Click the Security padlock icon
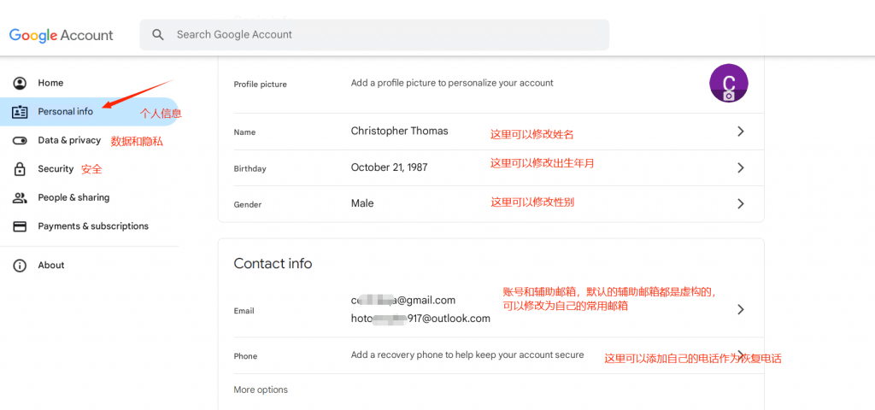This screenshot has width=875, height=410. point(21,169)
